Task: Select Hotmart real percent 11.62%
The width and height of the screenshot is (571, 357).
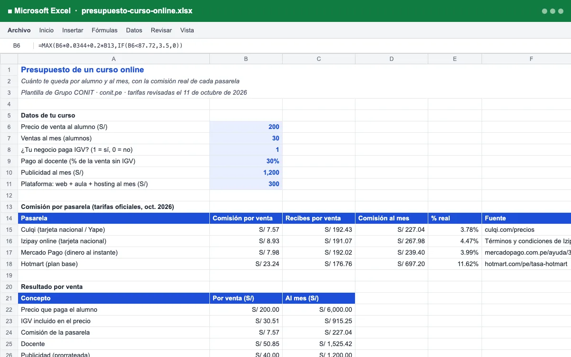Action: coord(455,264)
